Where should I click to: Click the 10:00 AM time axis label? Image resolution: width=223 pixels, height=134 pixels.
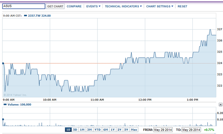point(50,100)
